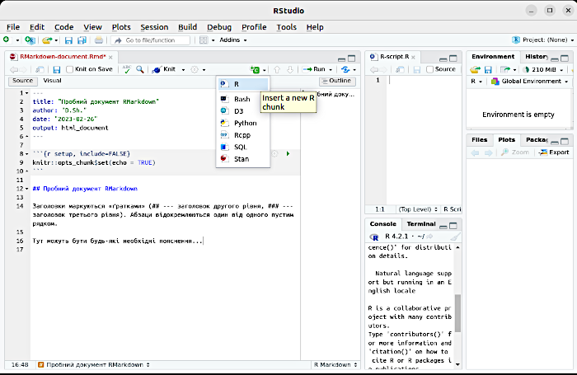Save workspace in Environment pane
Image resolution: width=577 pixels, height=375 pixels.
pos(488,69)
